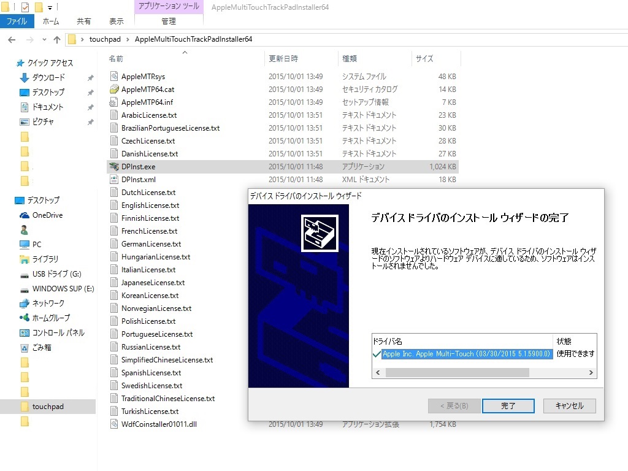Screen dimensions: 628x471
Task: Click キャンセル in the driver install wizard
Action: coord(569,406)
